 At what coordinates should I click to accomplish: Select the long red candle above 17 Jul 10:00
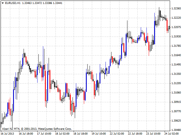(x=45, y=85)
